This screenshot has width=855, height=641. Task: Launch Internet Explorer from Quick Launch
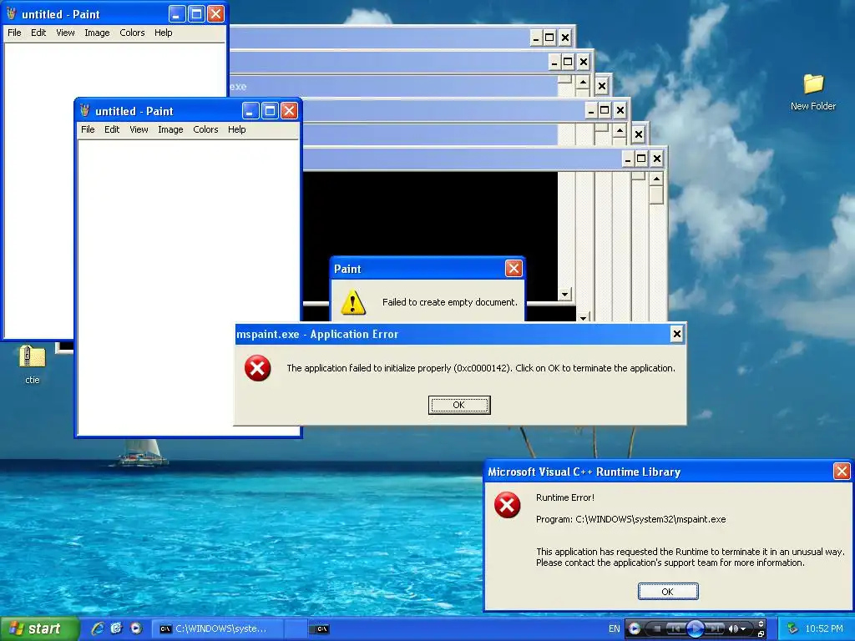tap(98, 628)
